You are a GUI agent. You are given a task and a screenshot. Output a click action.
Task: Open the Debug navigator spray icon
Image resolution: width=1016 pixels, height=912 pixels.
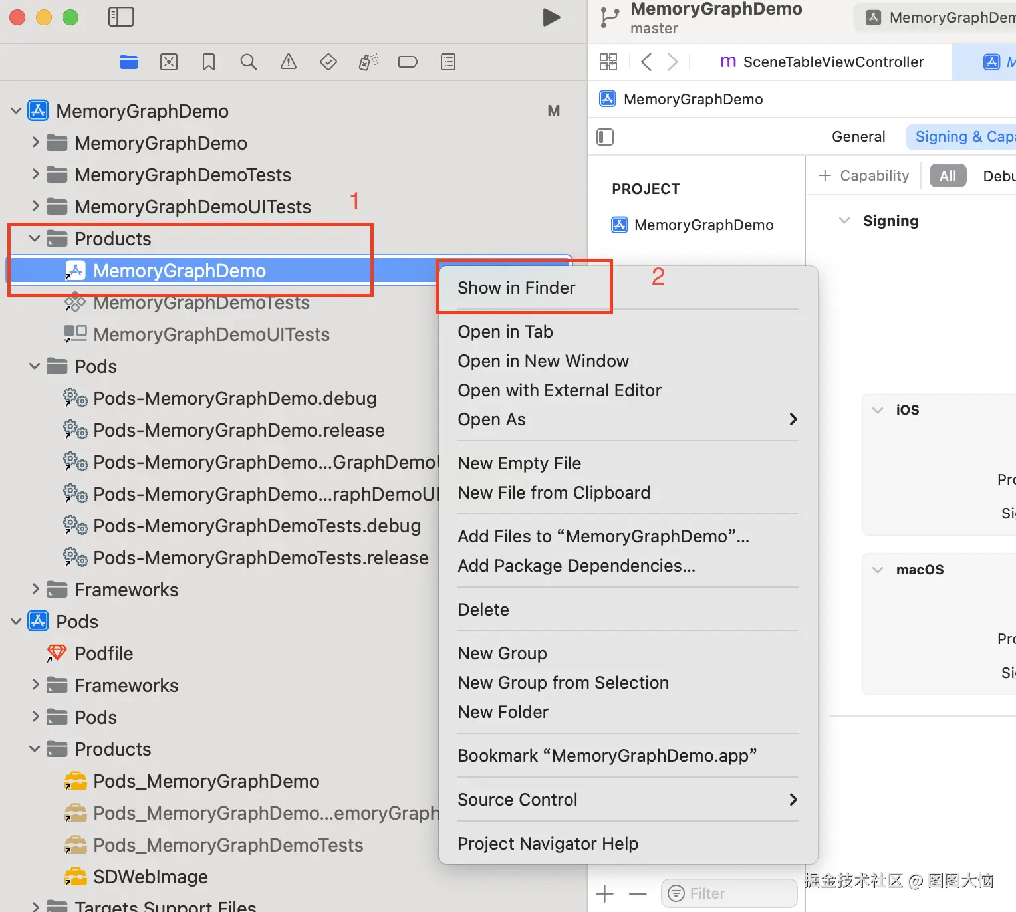point(368,62)
